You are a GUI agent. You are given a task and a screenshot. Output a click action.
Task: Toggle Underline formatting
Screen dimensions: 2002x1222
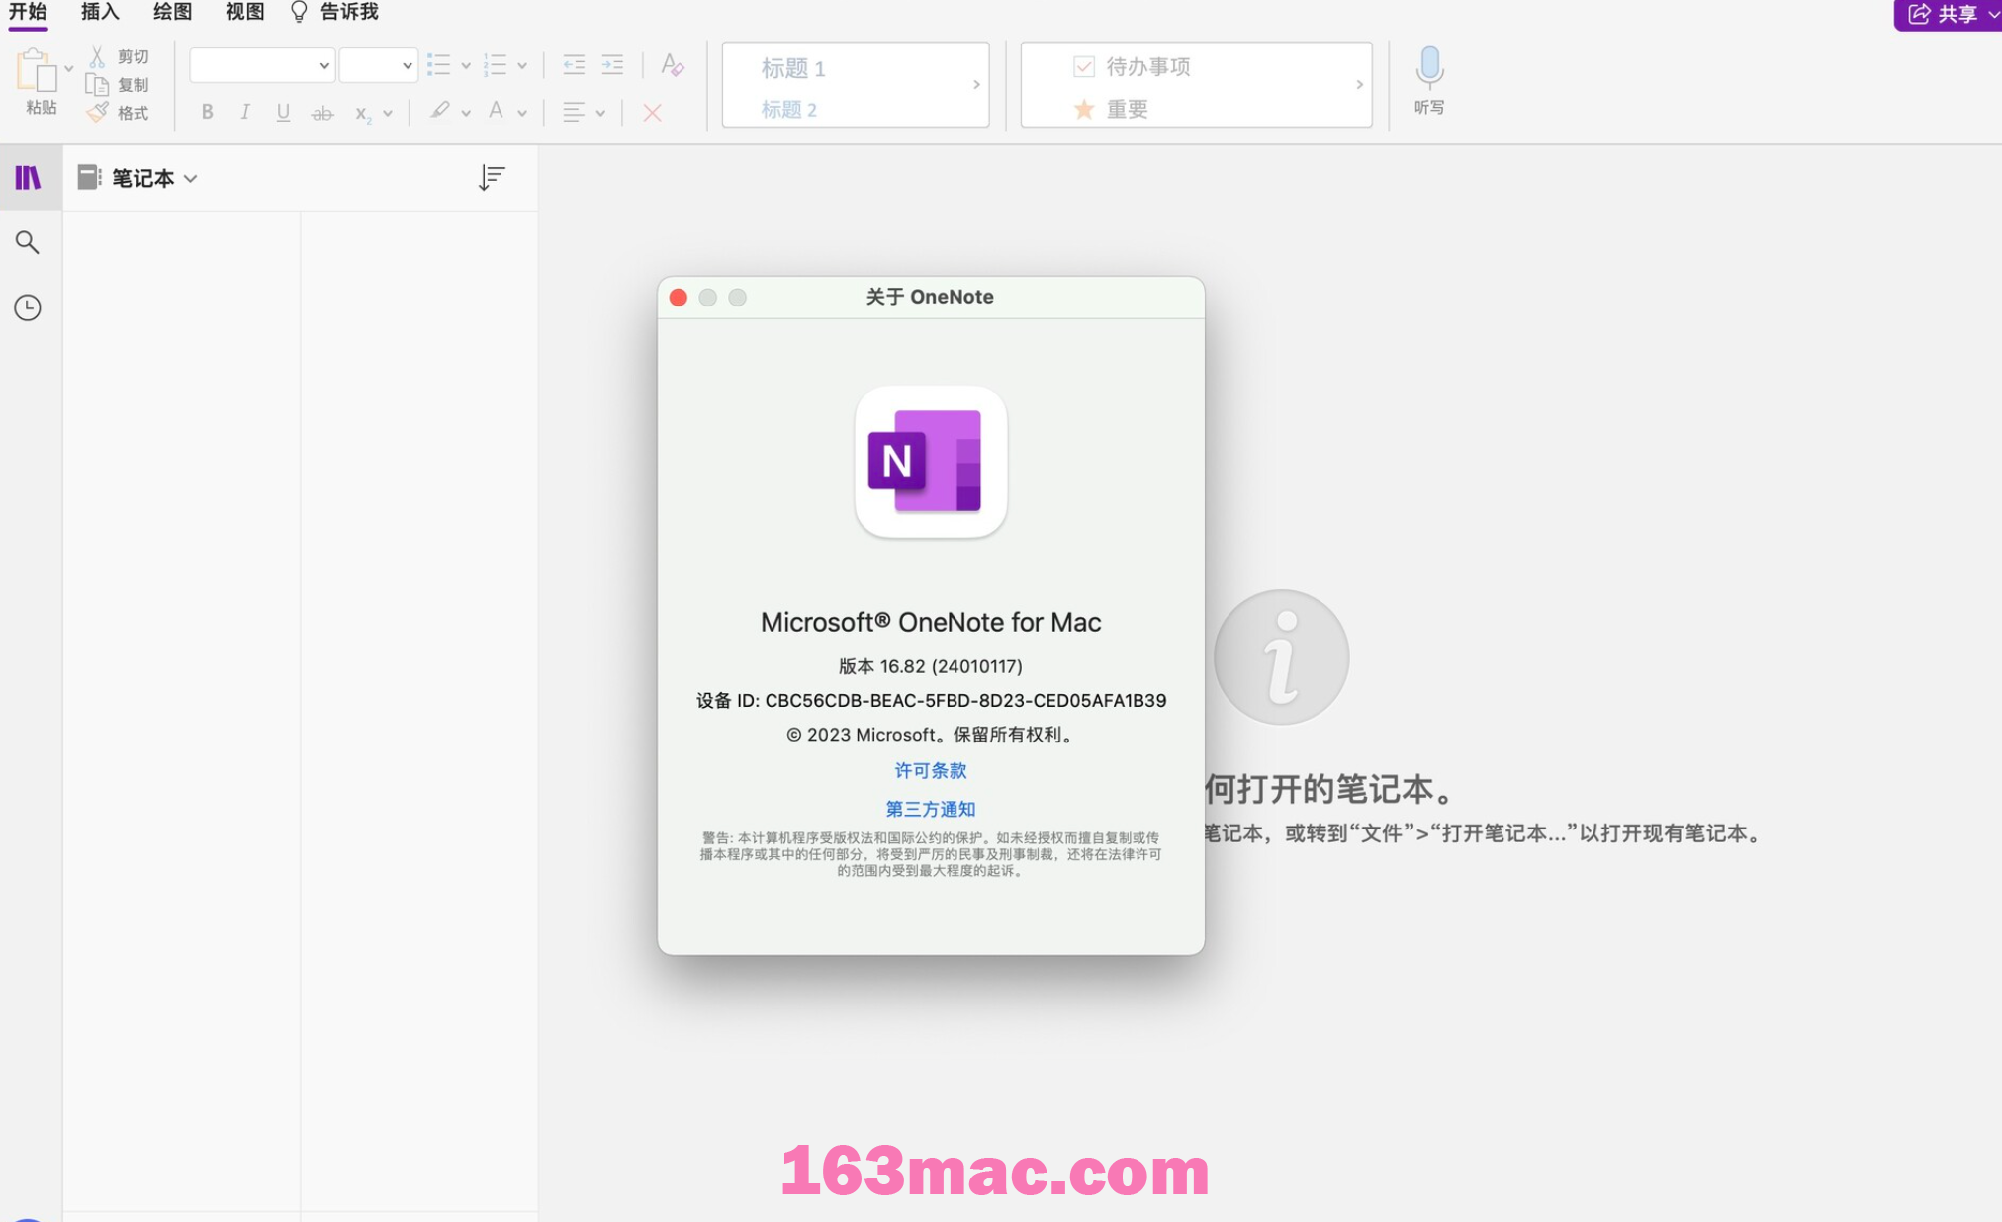(283, 112)
